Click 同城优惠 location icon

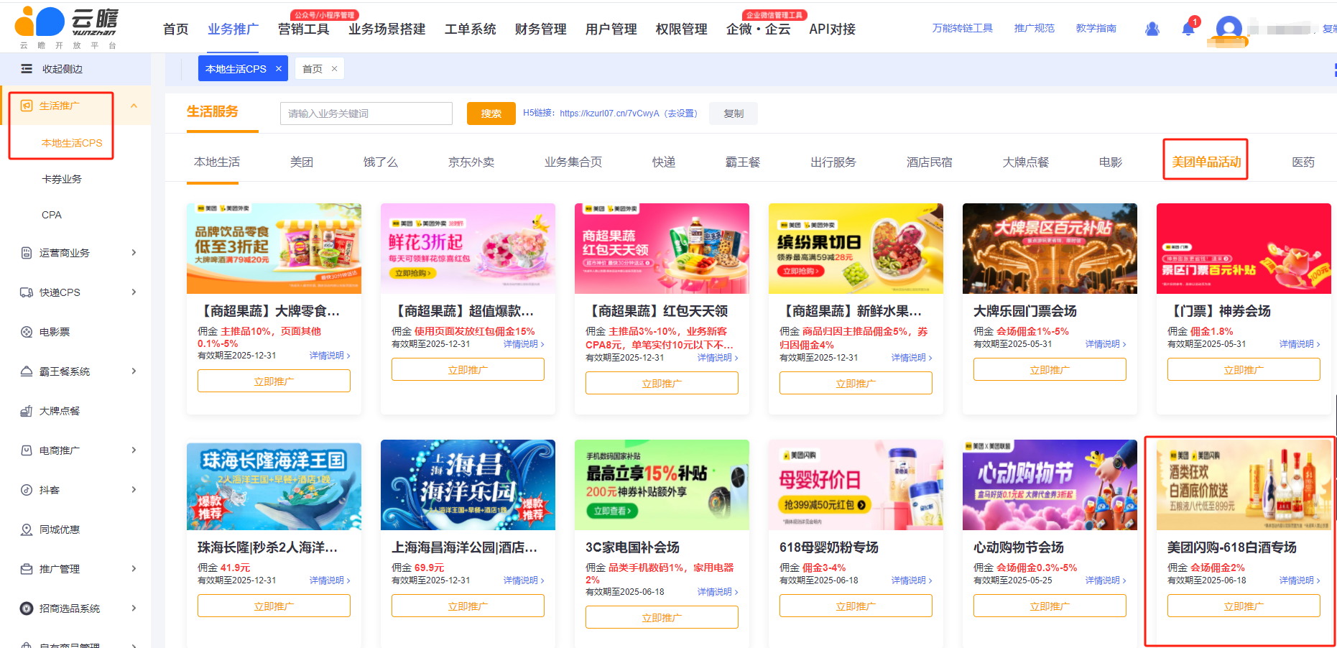tap(27, 529)
